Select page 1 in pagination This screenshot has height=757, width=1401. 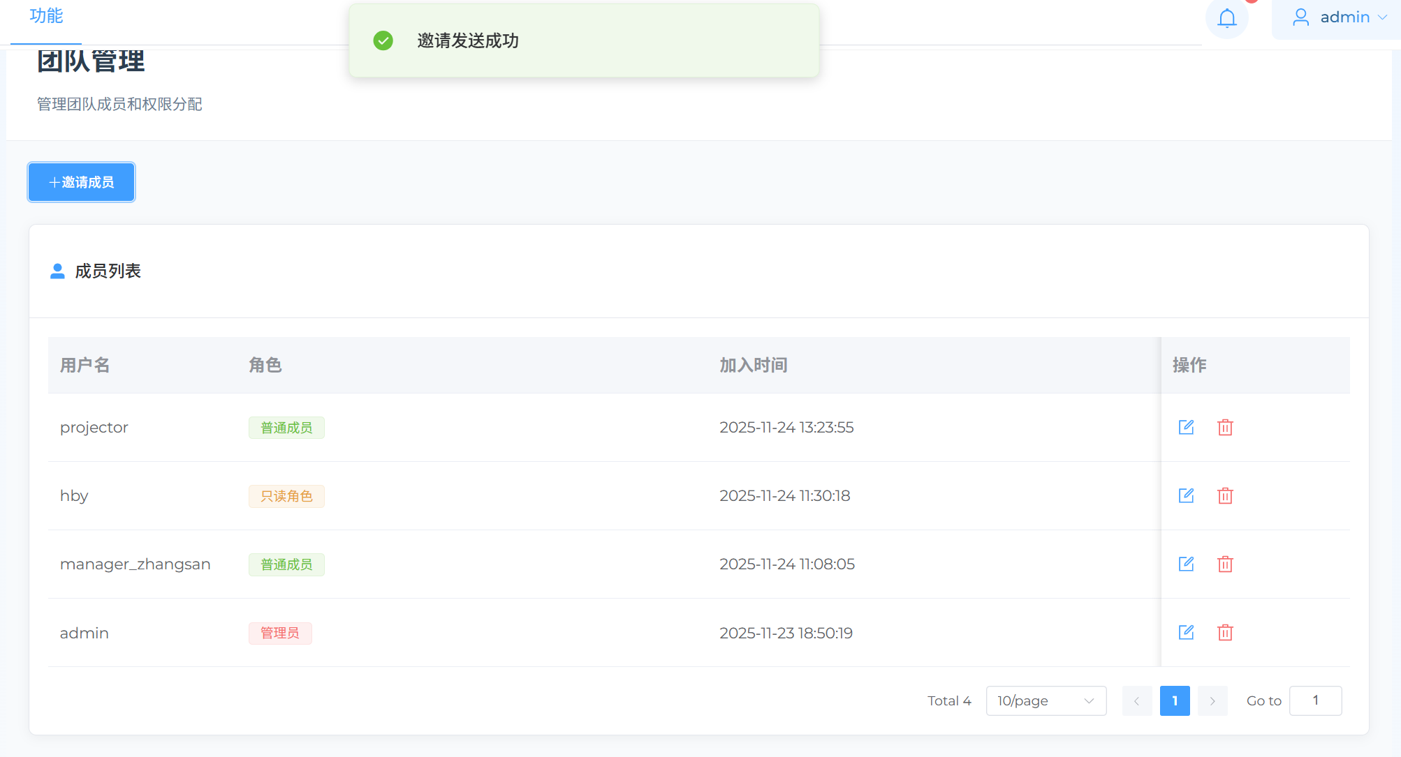(x=1175, y=700)
